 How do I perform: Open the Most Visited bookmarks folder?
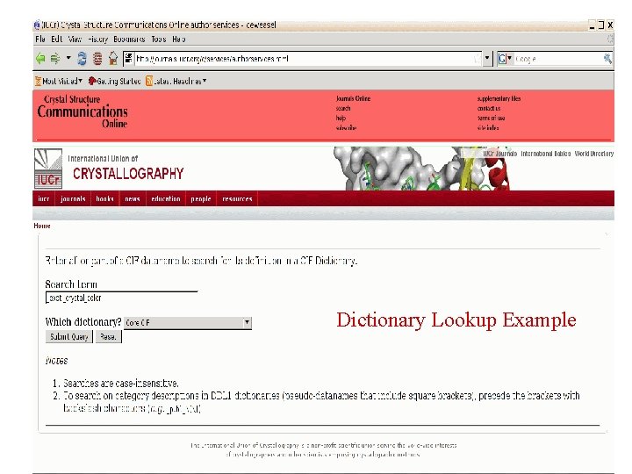(60, 81)
